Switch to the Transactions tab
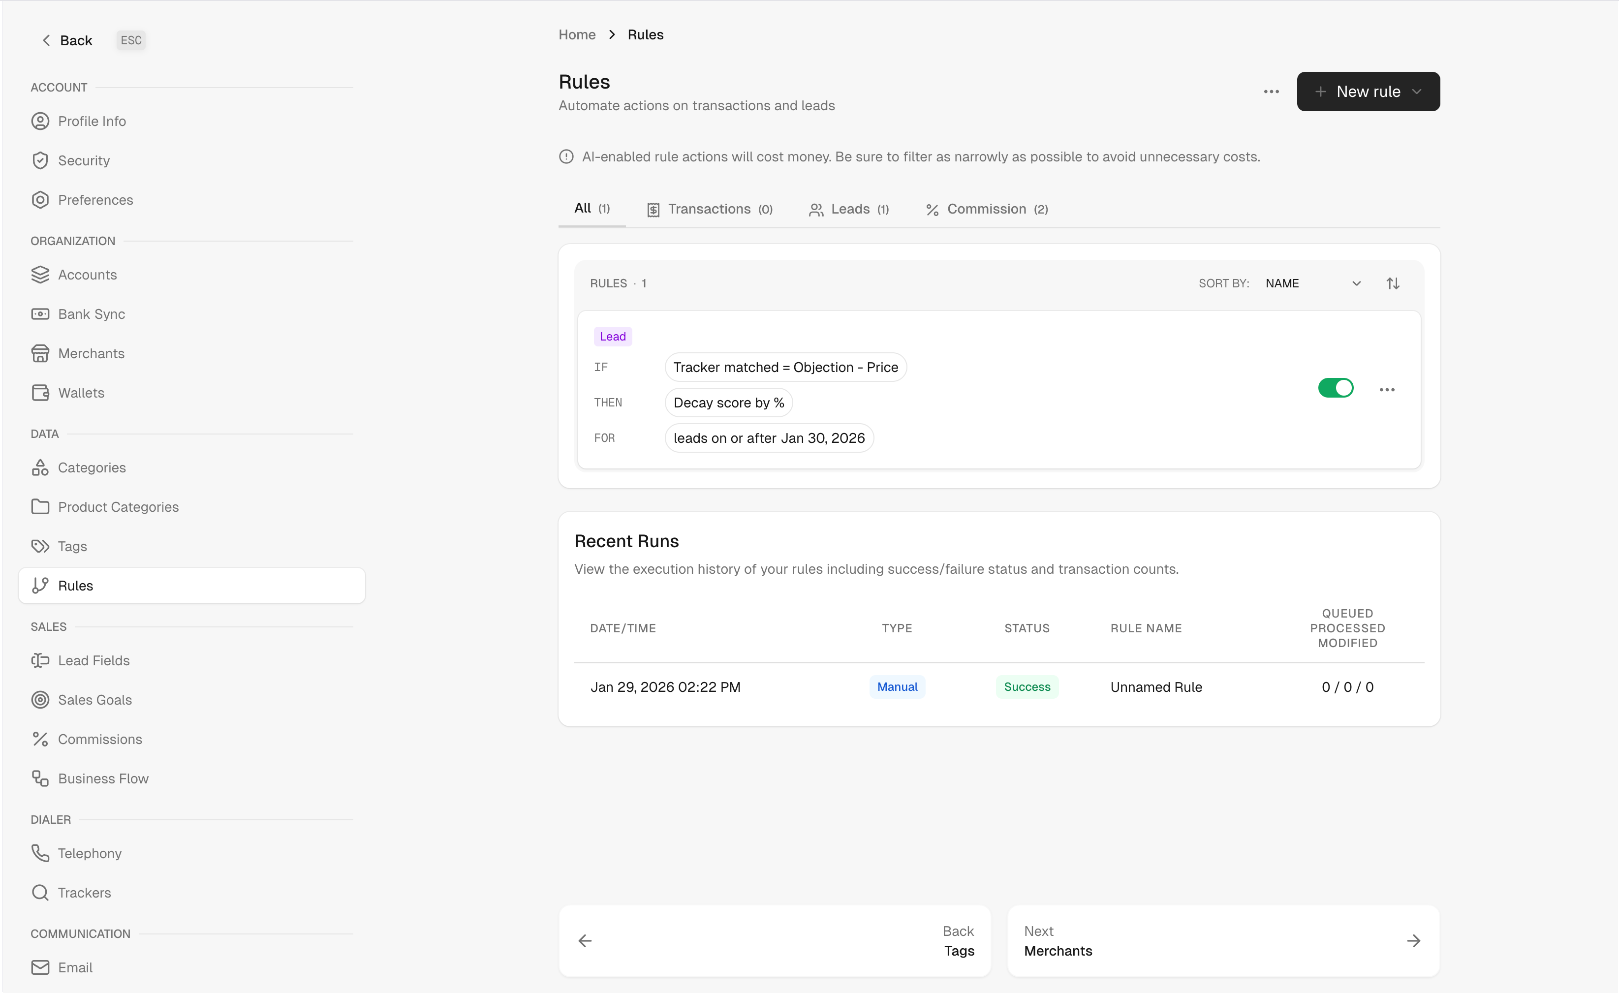This screenshot has height=993, width=1619. click(x=710, y=209)
